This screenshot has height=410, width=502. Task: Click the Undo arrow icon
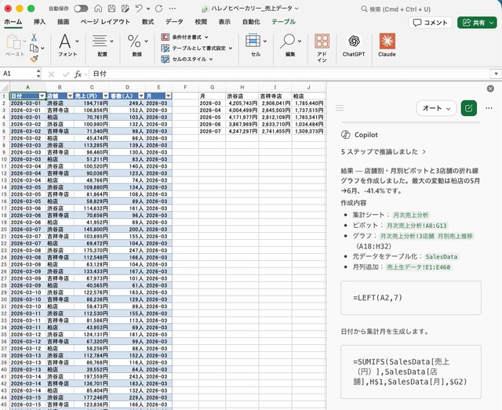tap(138, 9)
